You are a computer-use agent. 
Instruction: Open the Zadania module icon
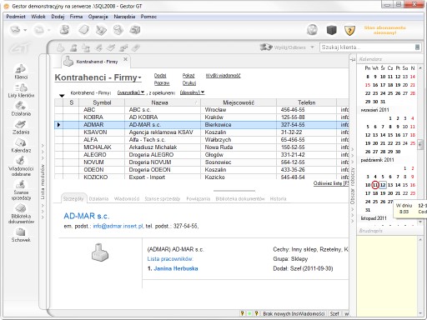pyautogui.click(x=21, y=127)
